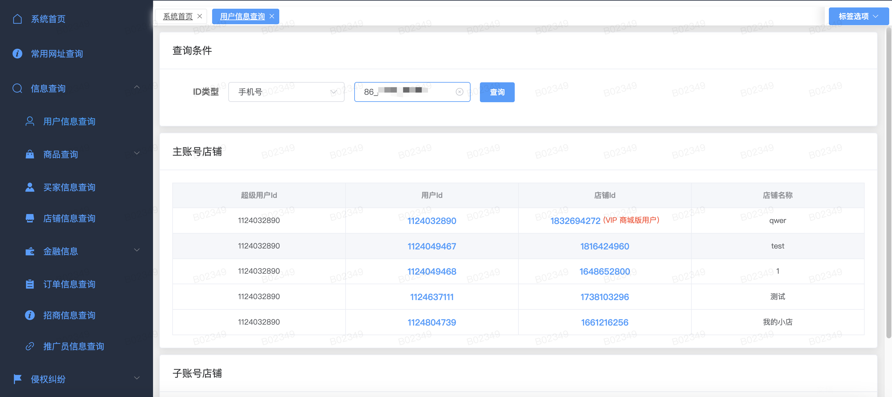Click the 查询条件 section heading
This screenshot has height=397, width=892.
192,51
